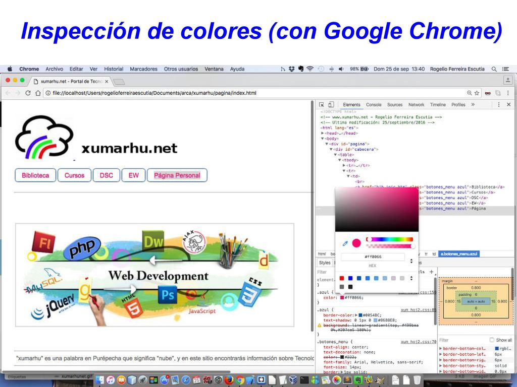Bookmark this page with star icon
The width and height of the screenshot is (517, 387).
(x=477, y=93)
